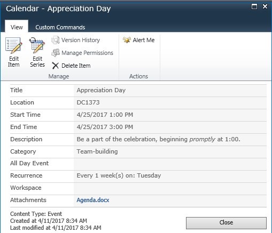Image resolution: width=272 pixels, height=233 pixels.
Task: Click the Recurrence value Every 1 week(s)
Action: click(x=119, y=176)
